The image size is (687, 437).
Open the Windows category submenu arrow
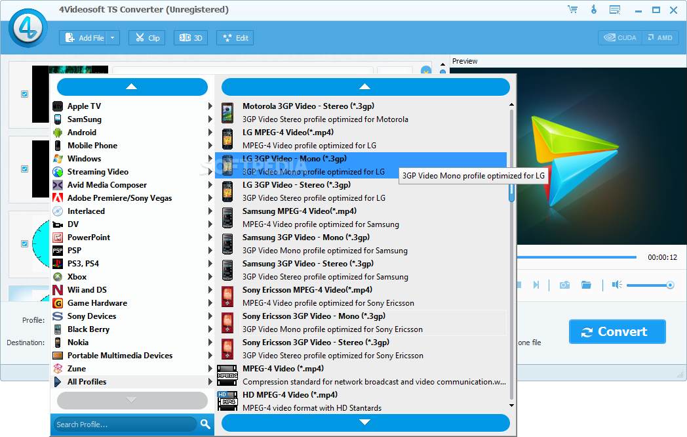(x=210, y=159)
